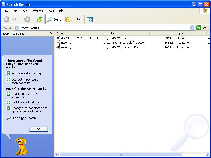
Task: Open the Favorites menu
Action: coord(37,11)
